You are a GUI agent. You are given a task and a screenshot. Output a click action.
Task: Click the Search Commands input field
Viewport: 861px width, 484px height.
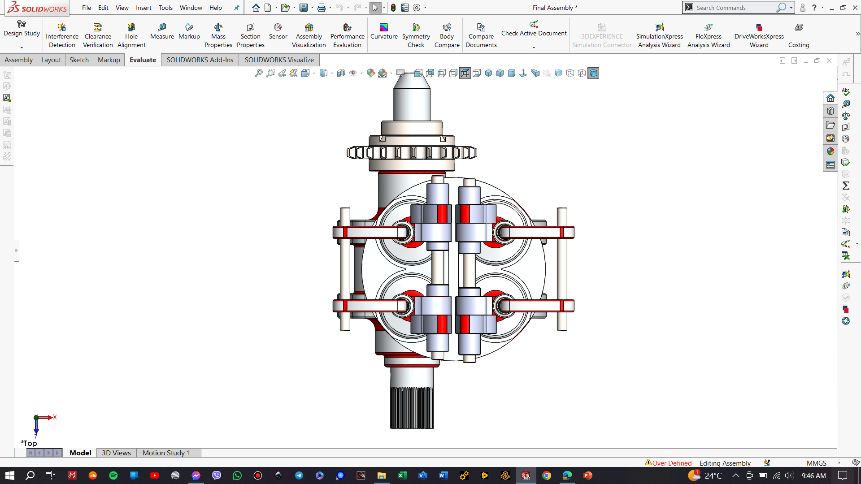[735, 8]
